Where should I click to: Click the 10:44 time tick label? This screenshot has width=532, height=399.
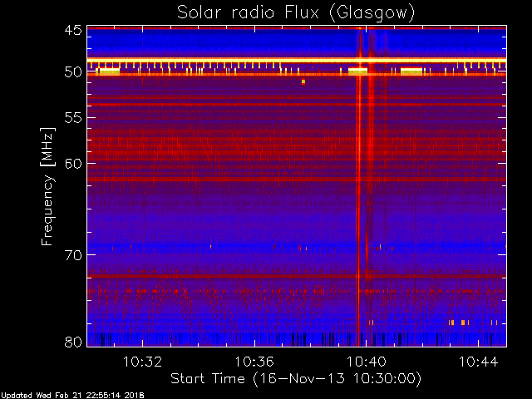click(x=479, y=362)
